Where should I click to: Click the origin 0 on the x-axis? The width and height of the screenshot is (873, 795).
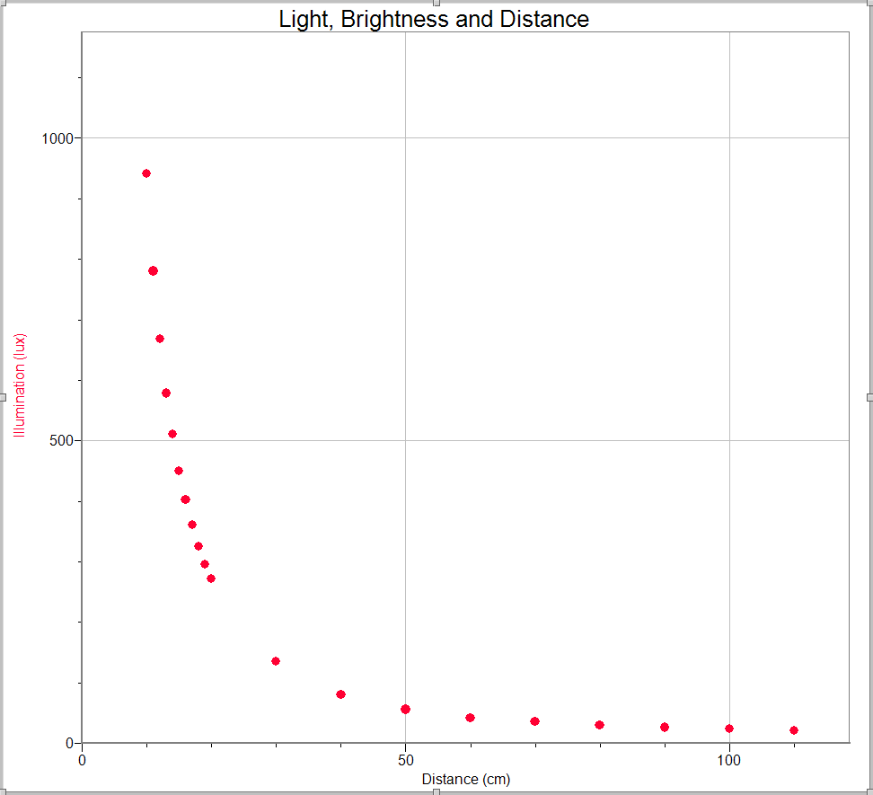pos(82,760)
